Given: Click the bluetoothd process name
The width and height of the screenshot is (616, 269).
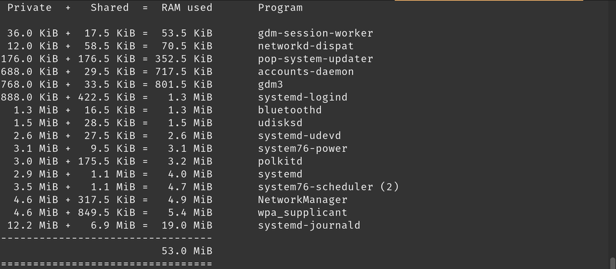Looking at the screenshot, I should pyautogui.click(x=290, y=110).
